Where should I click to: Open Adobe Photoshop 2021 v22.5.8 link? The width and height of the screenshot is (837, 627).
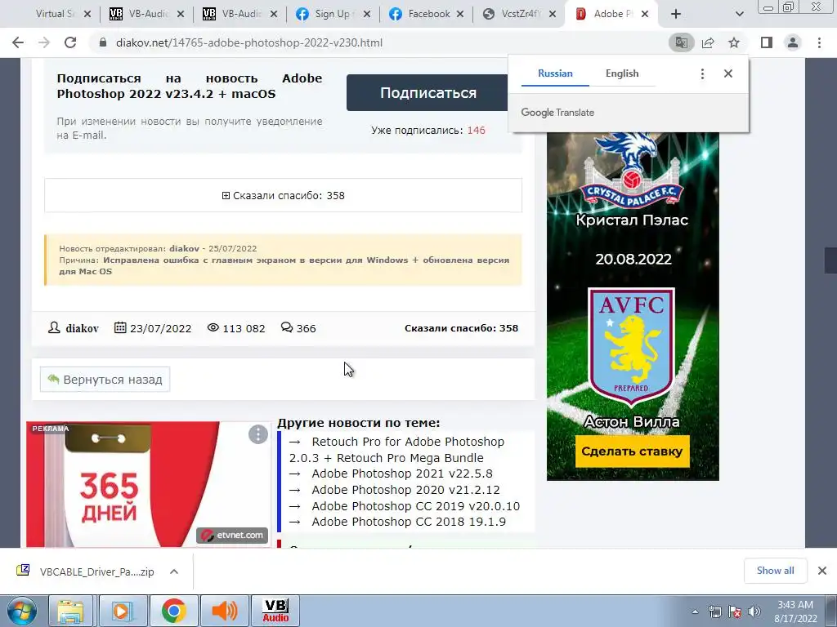coord(402,474)
